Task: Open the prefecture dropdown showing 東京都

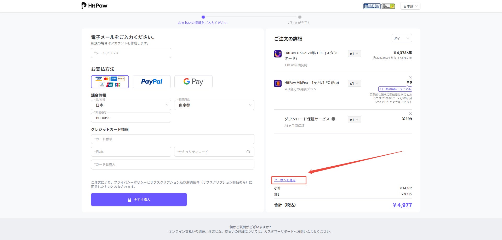Action: [x=214, y=105]
